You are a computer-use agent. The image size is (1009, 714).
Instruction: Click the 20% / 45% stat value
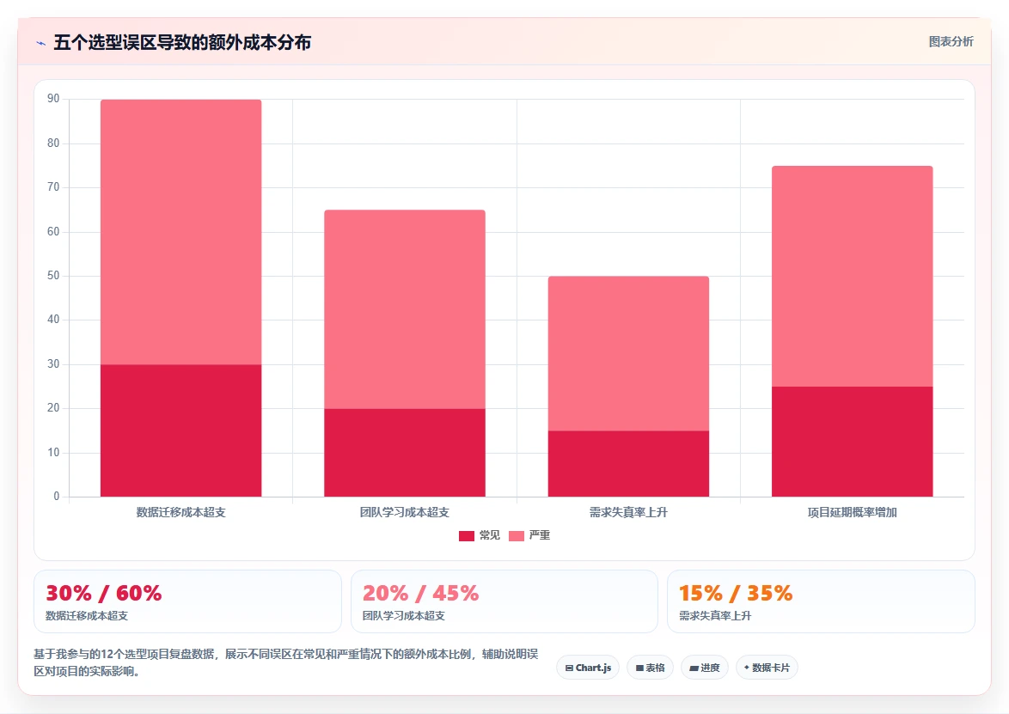click(421, 593)
